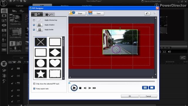This screenshot has height=106, width=188.
Task: Open the chroma key eyedropper settings
Action: point(40,20)
